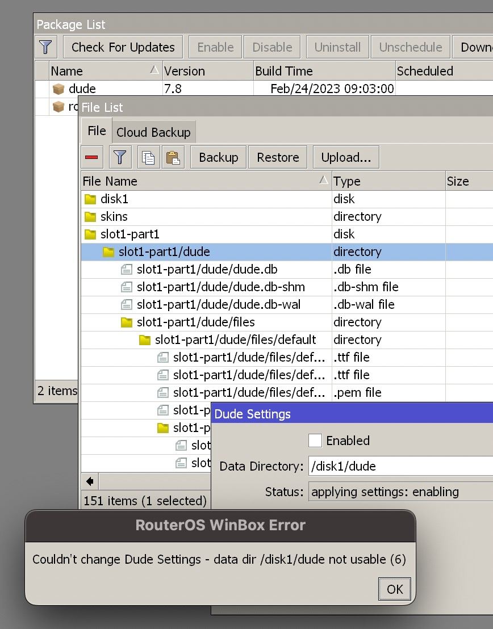The width and height of the screenshot is (493, 629).
Task: Click the 151 items (1 selected) status
Action: [x=145, y=501]
